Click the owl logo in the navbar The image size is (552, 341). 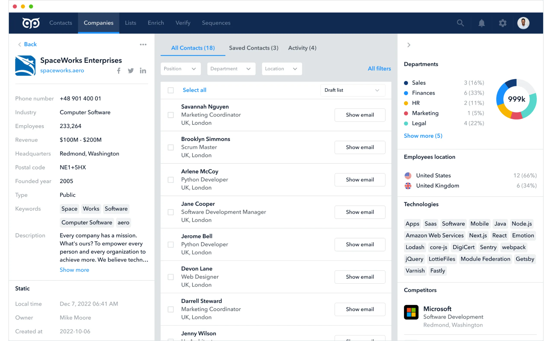pos(31,23)
